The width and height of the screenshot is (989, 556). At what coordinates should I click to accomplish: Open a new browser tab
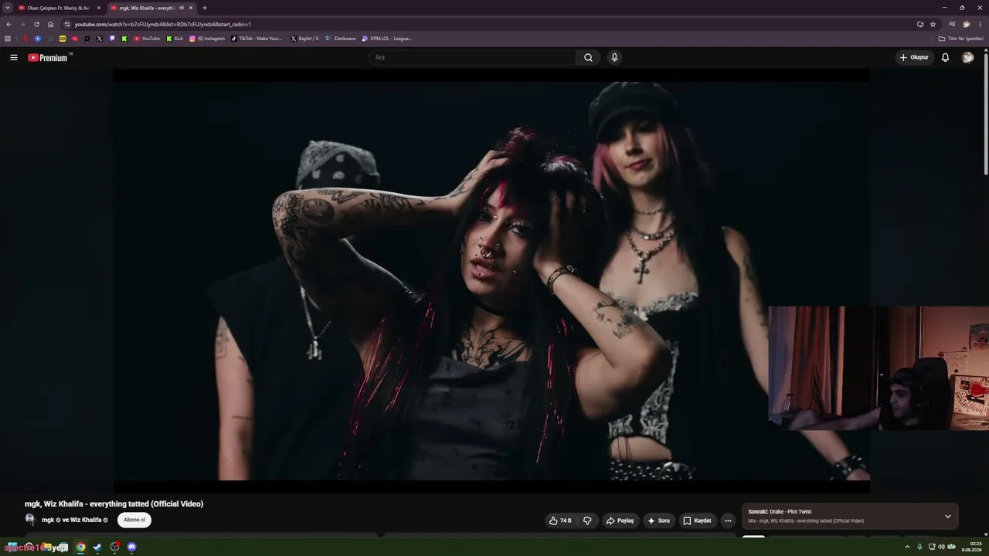pos(205,8)
